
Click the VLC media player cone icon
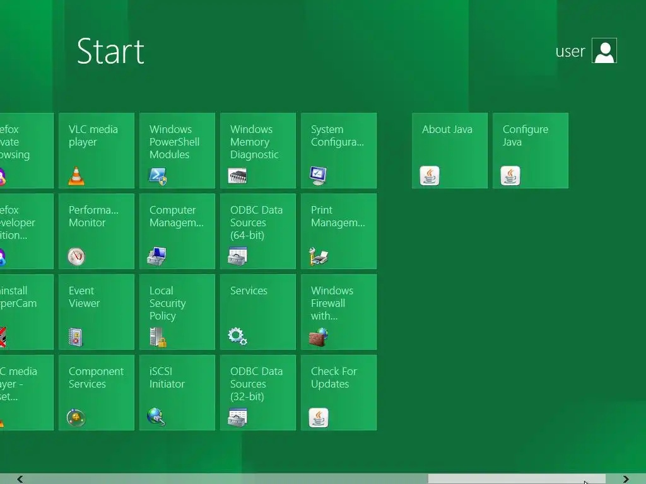(76, 176)
